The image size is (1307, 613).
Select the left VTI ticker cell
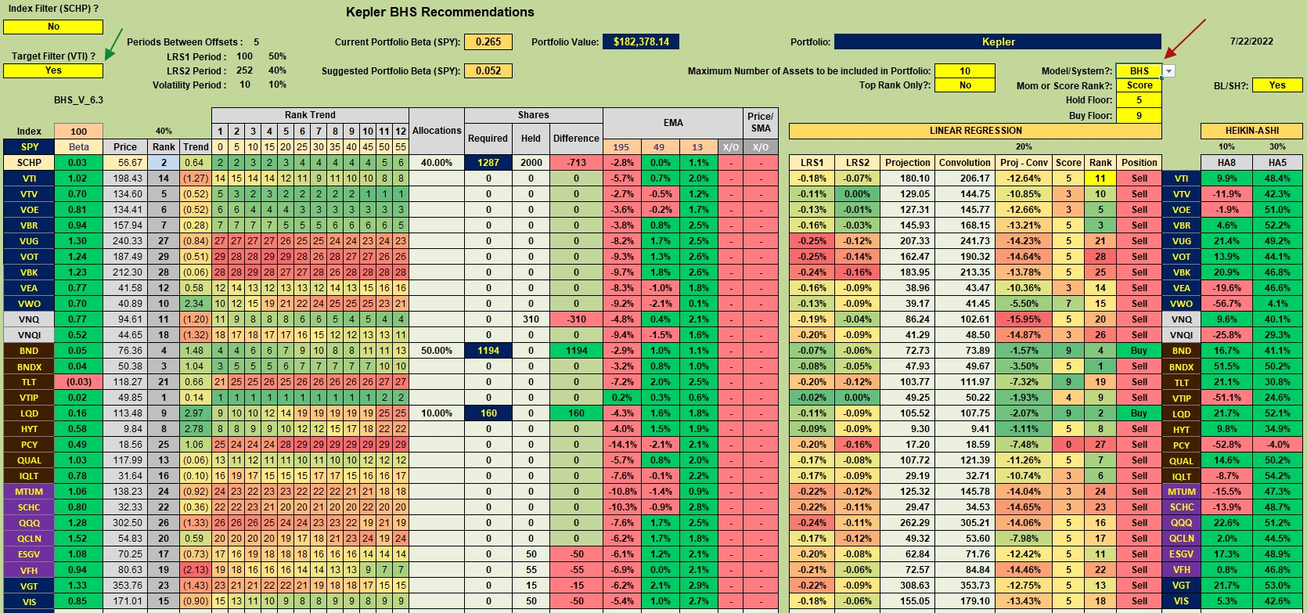pos(29,178)
